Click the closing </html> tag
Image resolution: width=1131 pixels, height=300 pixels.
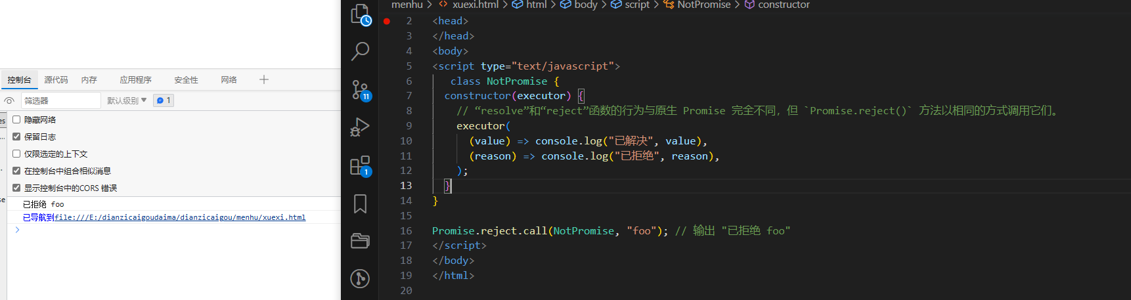click(453, 276)
